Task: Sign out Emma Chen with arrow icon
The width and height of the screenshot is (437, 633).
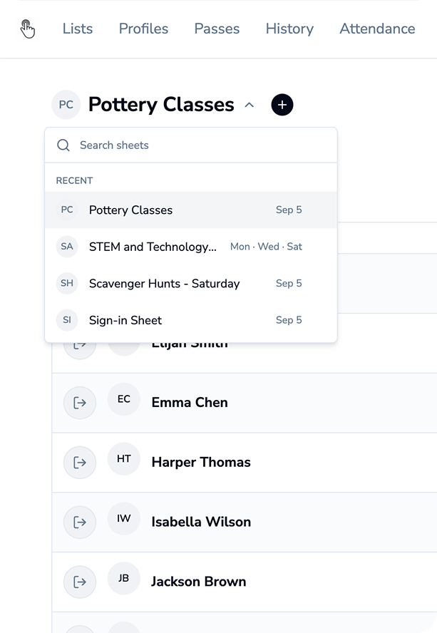Action: tap(80, 403)
